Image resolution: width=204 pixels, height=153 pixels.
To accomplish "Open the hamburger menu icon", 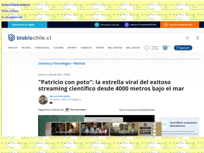I will (x=198, y=38).
